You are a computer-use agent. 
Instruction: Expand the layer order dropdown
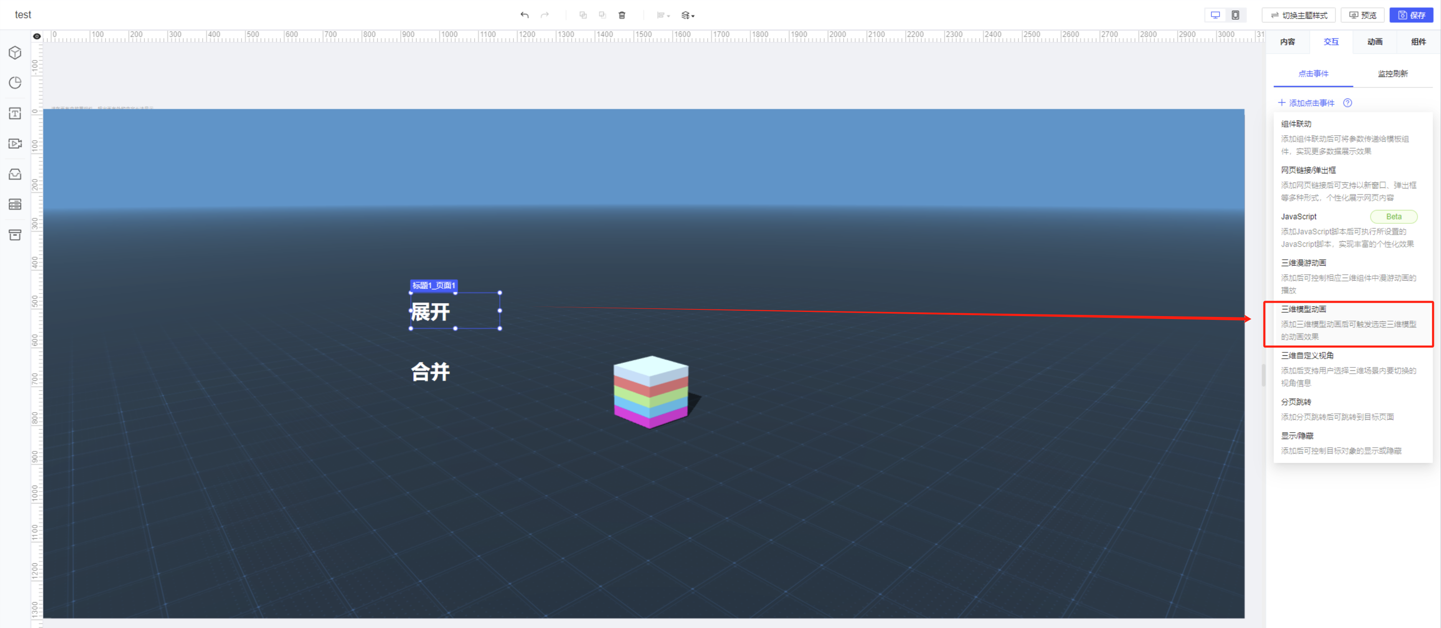click(688, 15)
